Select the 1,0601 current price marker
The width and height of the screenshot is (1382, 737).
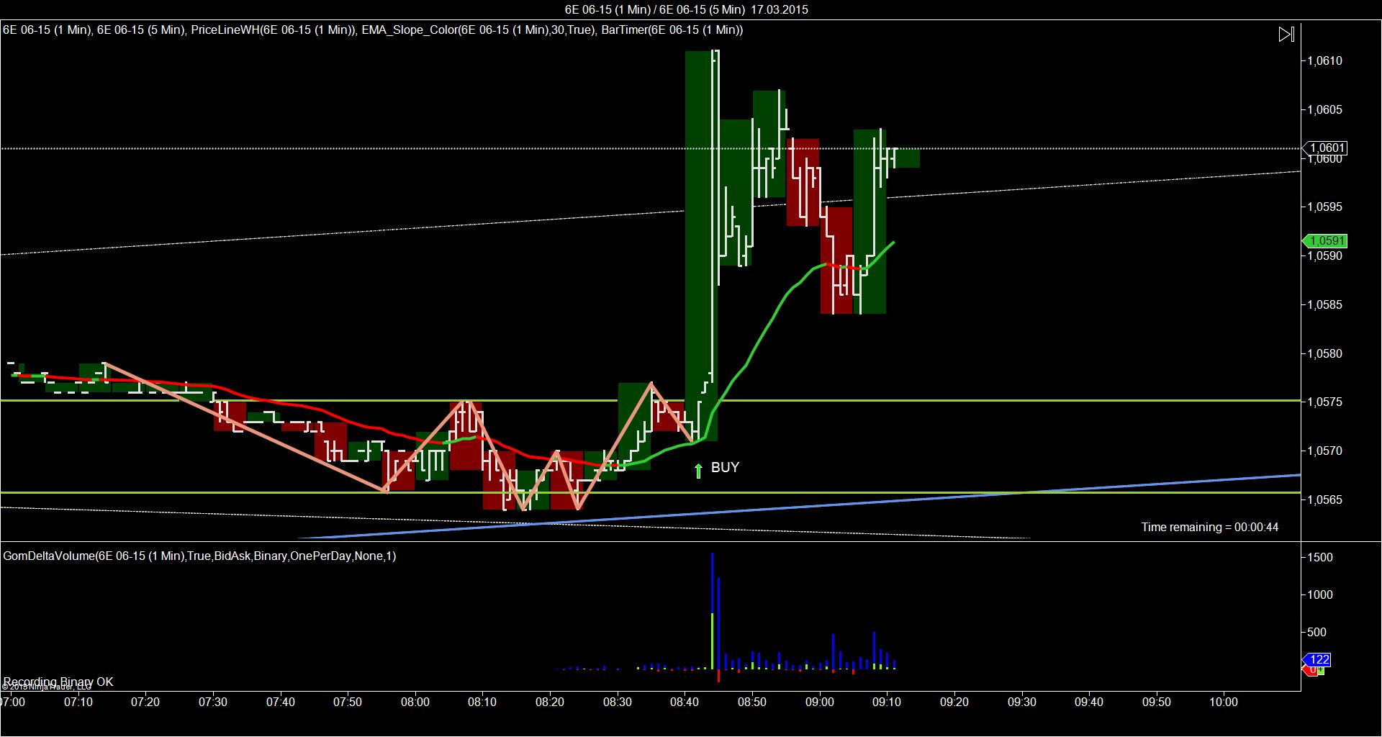pyautogui.click(x=1325, y=148)
